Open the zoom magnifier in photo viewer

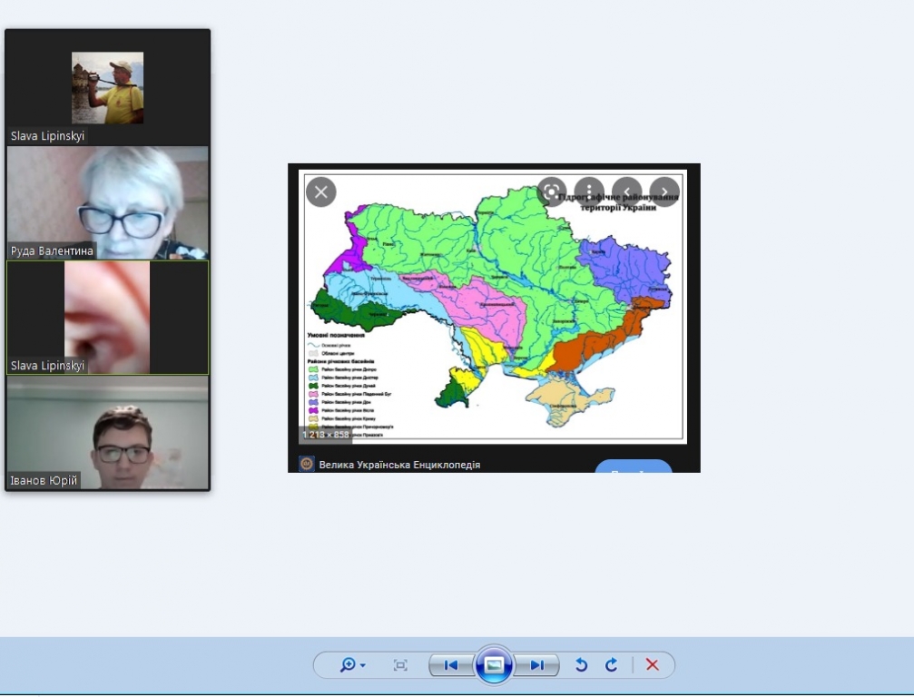tap(348, 665)
